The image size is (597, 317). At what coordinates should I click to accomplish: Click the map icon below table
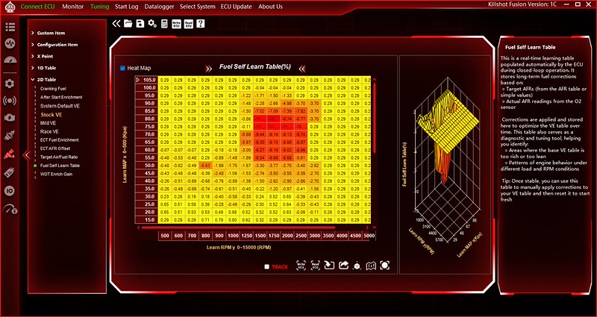pos(371,266)
